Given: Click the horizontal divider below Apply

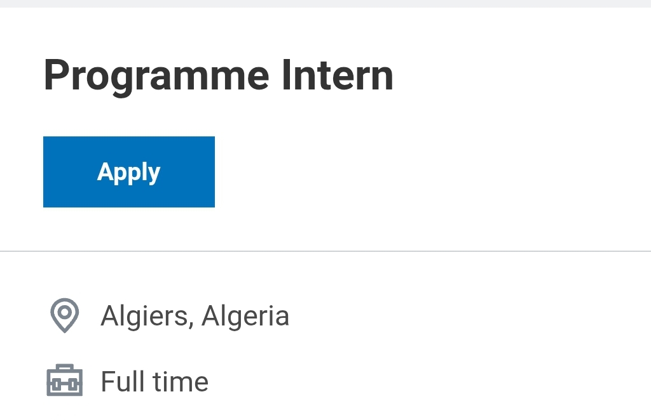Looking at the screenshot, I should pos(325,251).
